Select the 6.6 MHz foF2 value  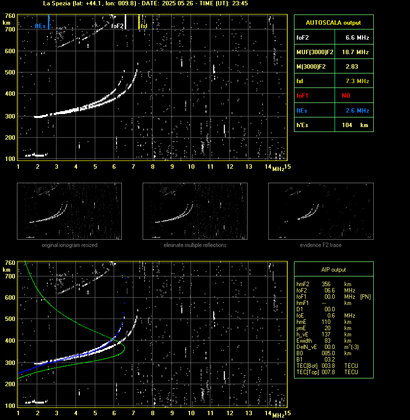[x=357, y=38]
